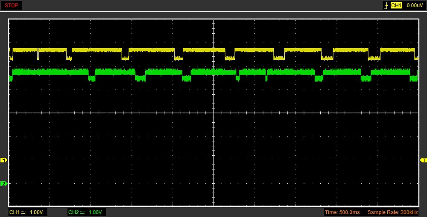Image resolution: width=427 pixels, height=217 pixels.
Task: Click the 0.00uV trigger level value
Action: tap(414, 6)
